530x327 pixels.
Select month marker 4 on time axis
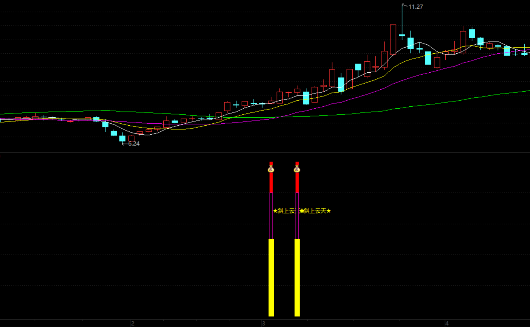pos(447,323)
